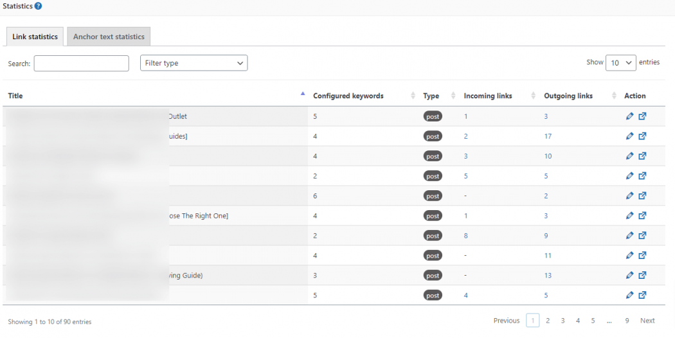Screen dimensions: 675x338
Task: Open external link icon for 10 outgoing links row
Action: coord(642,156)
